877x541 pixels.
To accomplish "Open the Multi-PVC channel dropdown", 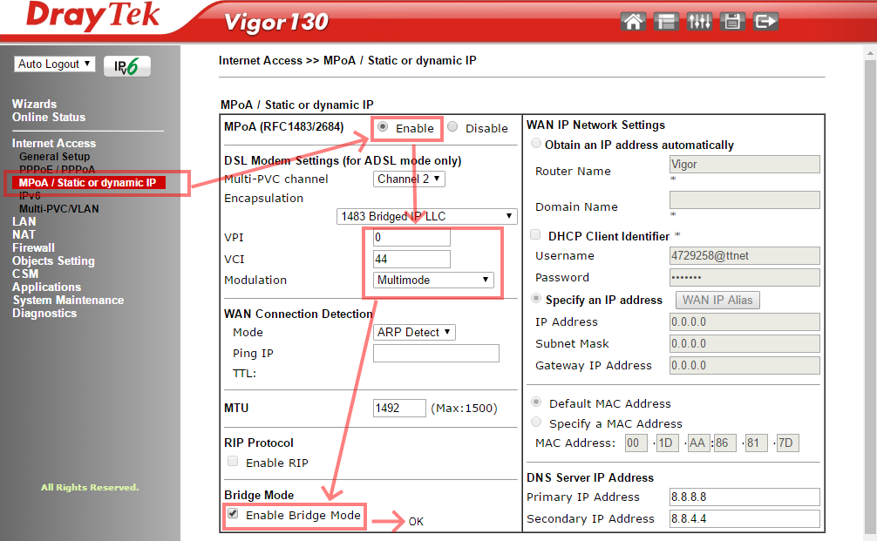I will 409,179.
